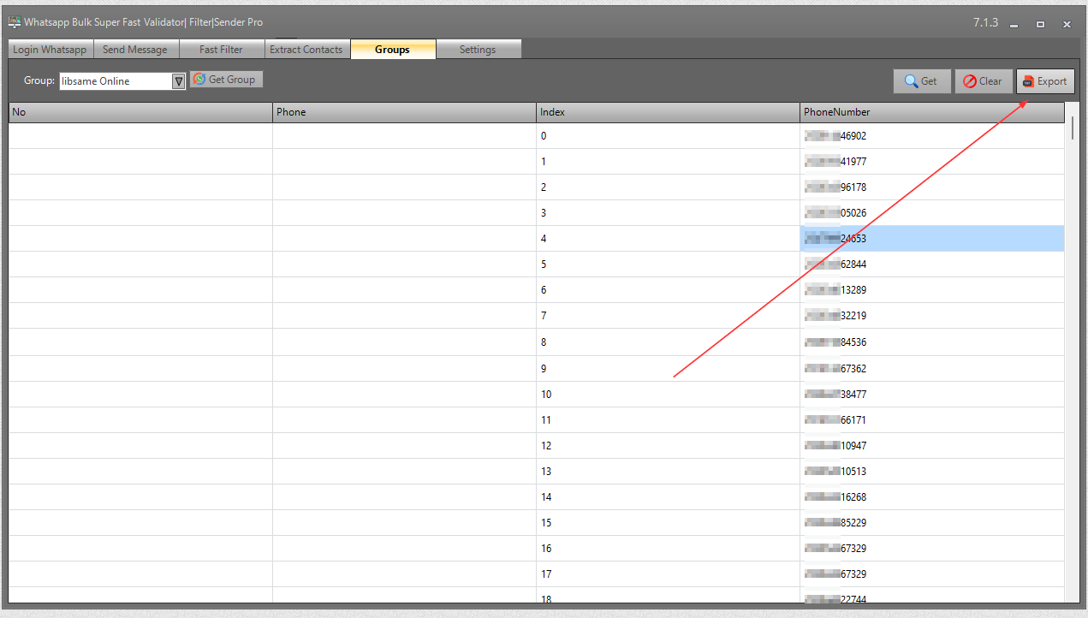Screen dimensions: 1088x618
Task: Select the phone number ending in 84536
Action: pyautogui.click(x=932, y=342)
